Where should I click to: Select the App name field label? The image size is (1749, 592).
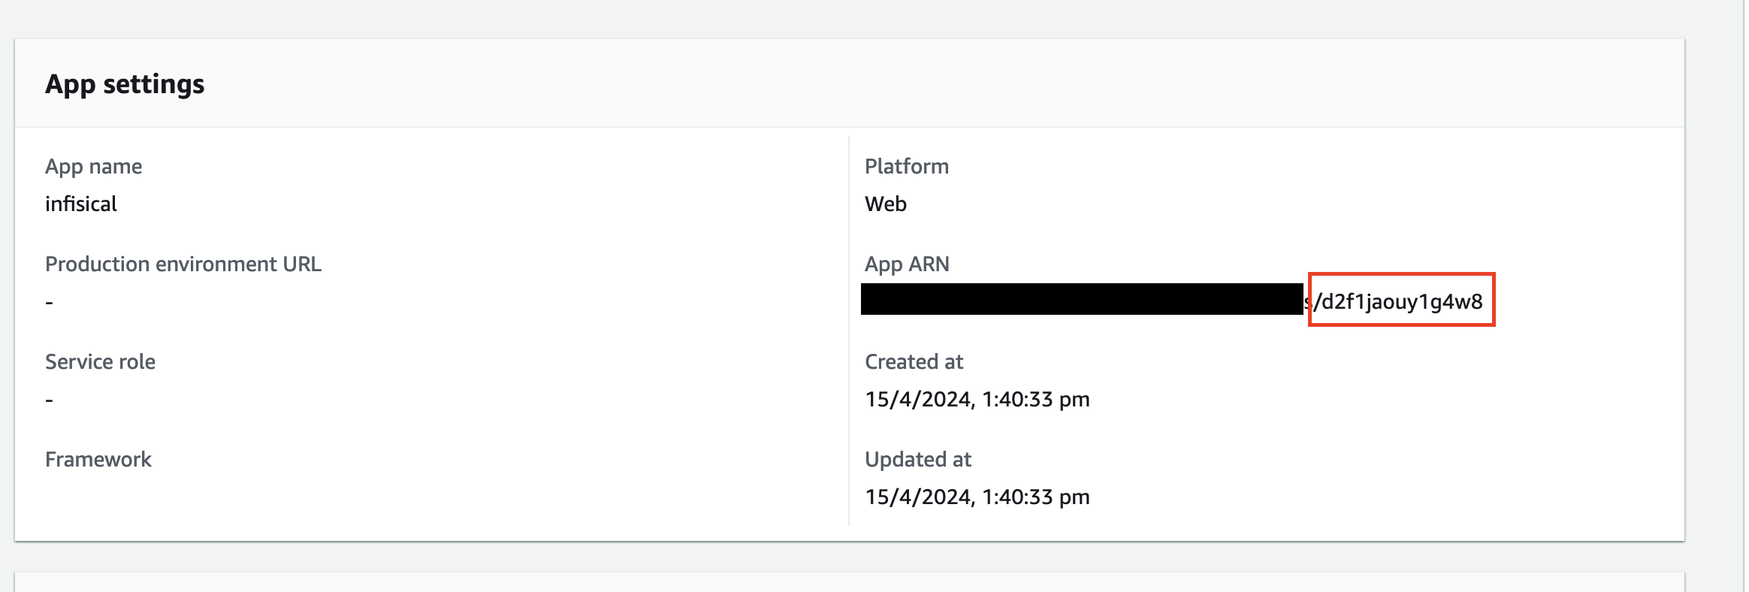click(x=93, y=166)
